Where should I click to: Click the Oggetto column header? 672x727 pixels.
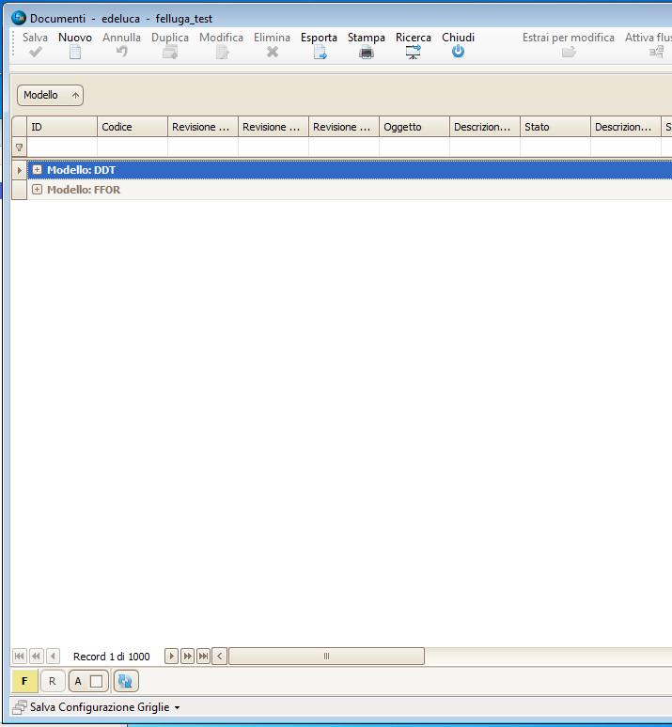pyautogui.click(x=414, y=127)
